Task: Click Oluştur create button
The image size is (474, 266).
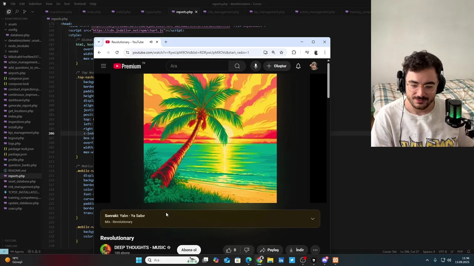Action: pyautogui.click(x=277, y=66)
